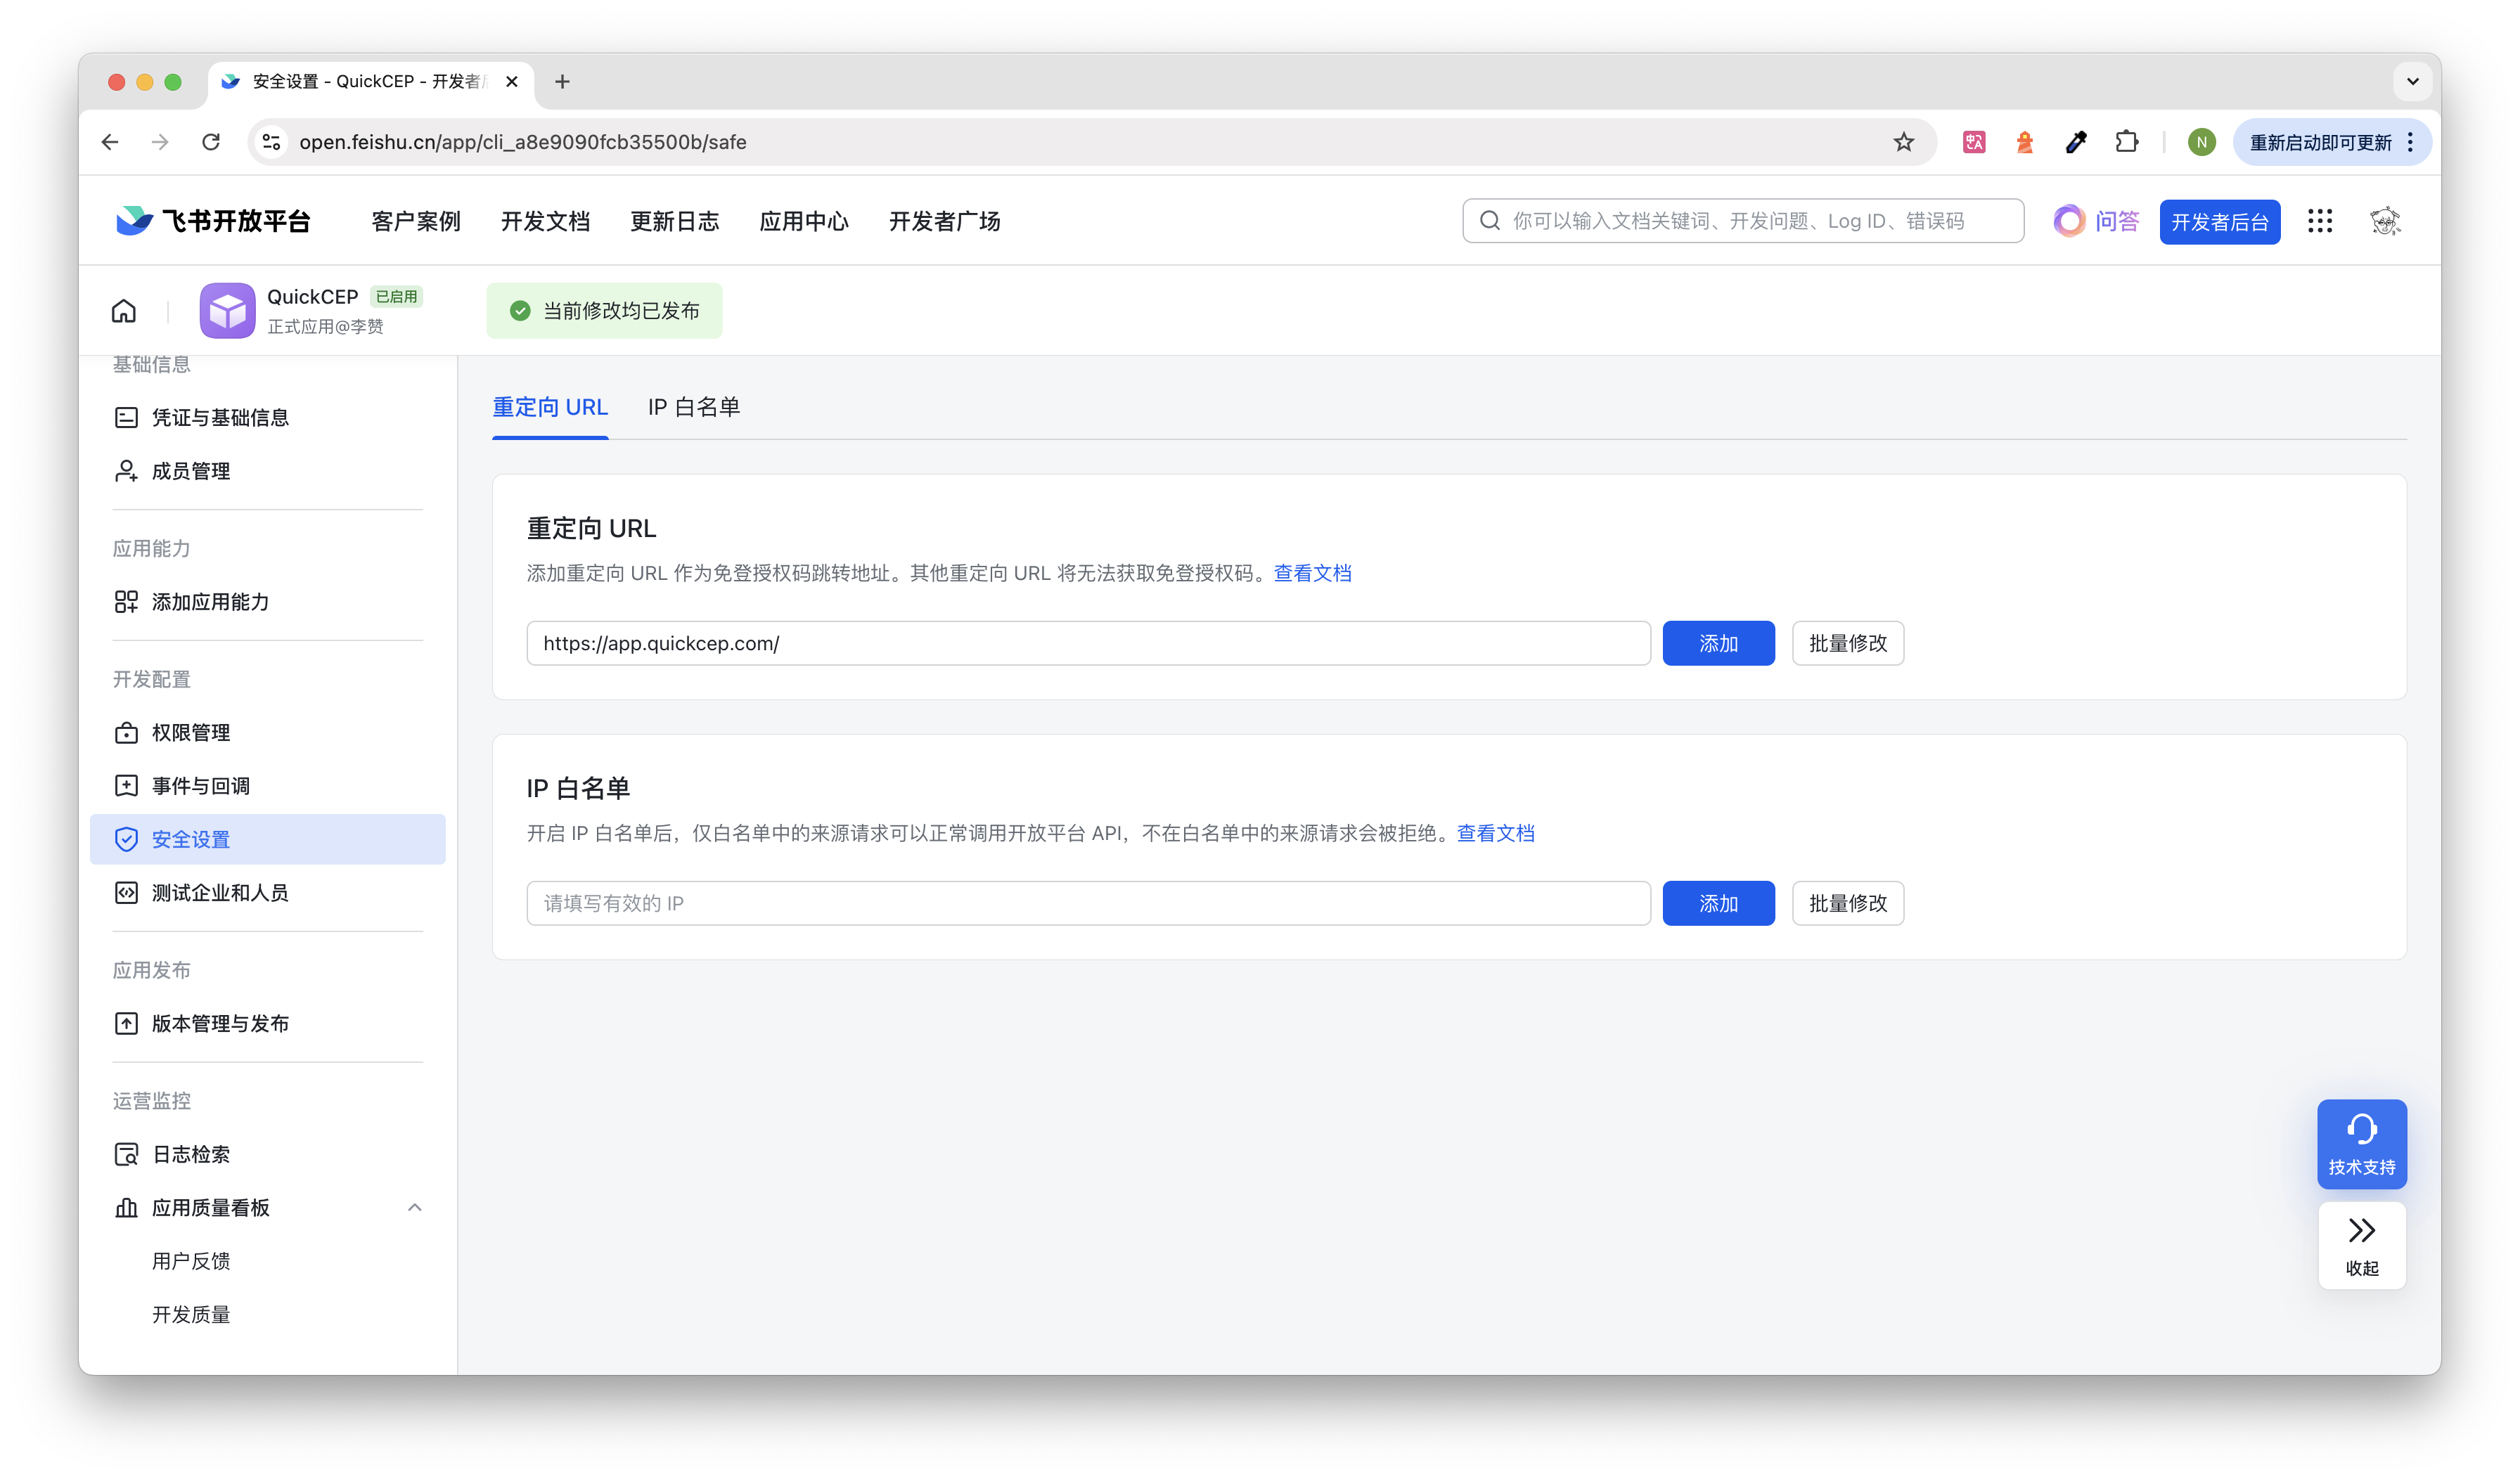Viewport: 2520px width, 1479px height.
Task: Reload the page with the refresh icon
Action: coord(211,142)
